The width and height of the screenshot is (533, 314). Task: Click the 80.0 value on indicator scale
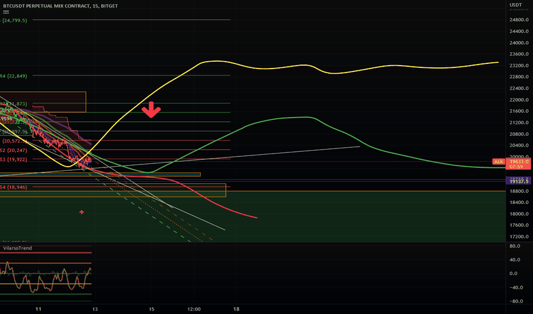tap(515, 246)
